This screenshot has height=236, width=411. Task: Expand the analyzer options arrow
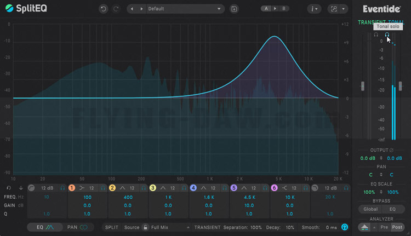[374, 227]
